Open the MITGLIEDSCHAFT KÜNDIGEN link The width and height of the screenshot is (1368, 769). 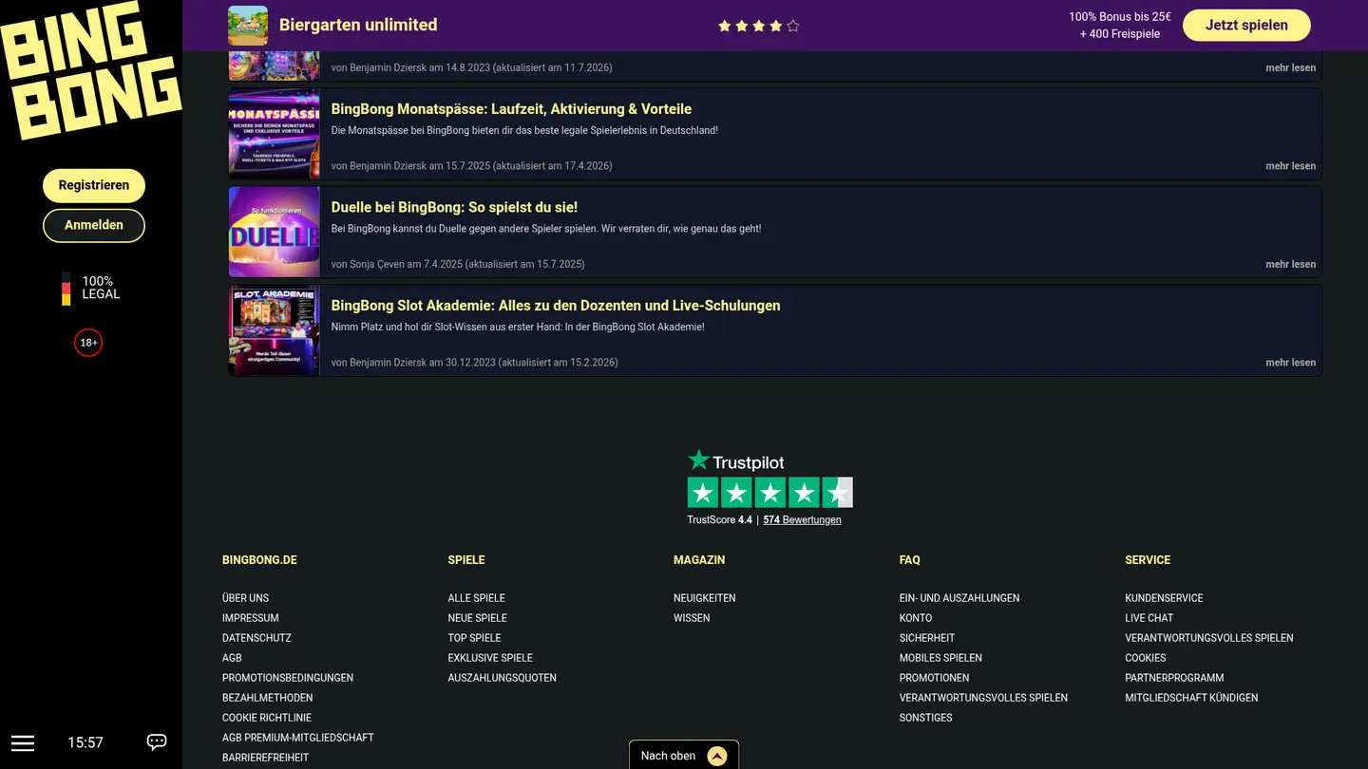coord(1191,698)
